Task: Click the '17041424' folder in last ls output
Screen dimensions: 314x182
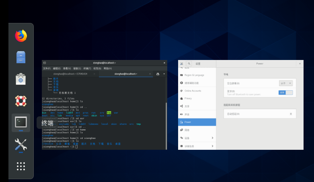Action: [47, 144]
